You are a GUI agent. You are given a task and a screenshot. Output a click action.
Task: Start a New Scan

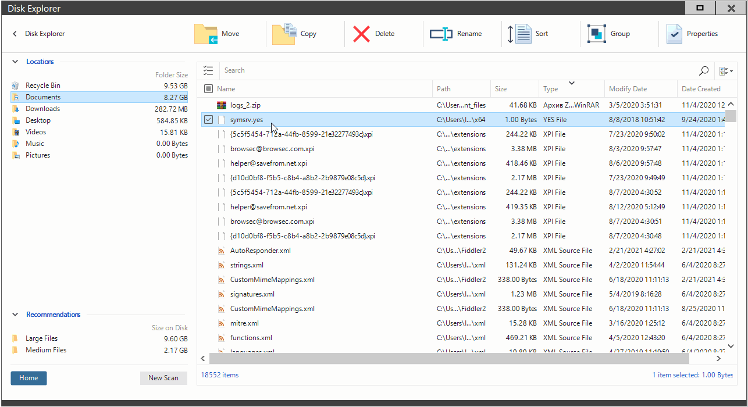point(163,378)
